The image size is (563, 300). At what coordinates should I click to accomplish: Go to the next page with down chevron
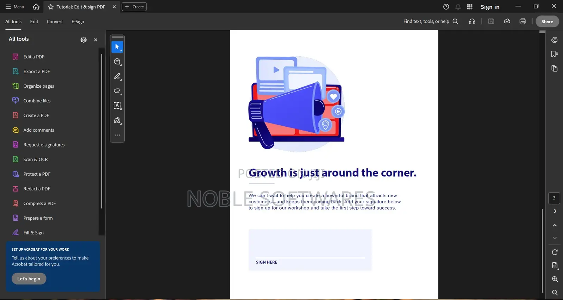555,238
